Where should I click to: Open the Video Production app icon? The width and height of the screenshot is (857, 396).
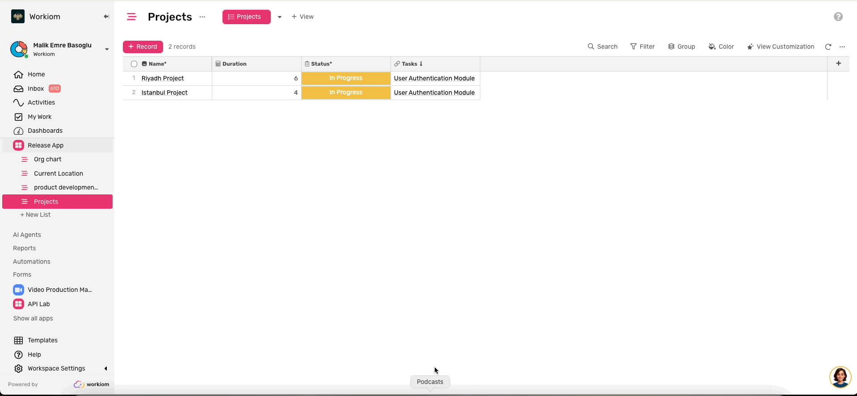click(18, 290)
